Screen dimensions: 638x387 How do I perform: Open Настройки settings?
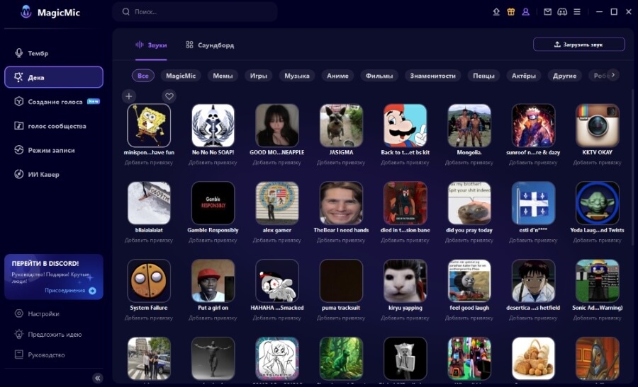pyautogui.click(x=37, y=313)
